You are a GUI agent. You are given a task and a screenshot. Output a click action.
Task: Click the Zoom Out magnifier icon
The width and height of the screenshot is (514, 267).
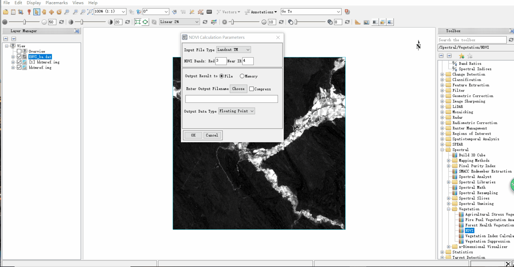(x=83, y=12)
